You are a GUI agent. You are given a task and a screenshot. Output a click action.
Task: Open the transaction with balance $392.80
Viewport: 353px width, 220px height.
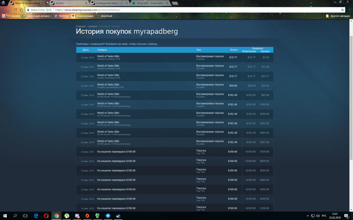[x=175, y=123]
